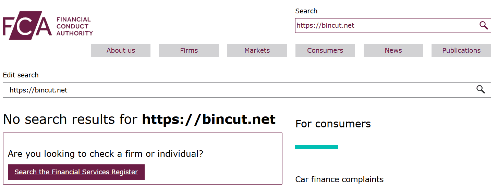Open the Car finance complaints link
Viewport: 497px width, 188px height.
tap(339, 179)
